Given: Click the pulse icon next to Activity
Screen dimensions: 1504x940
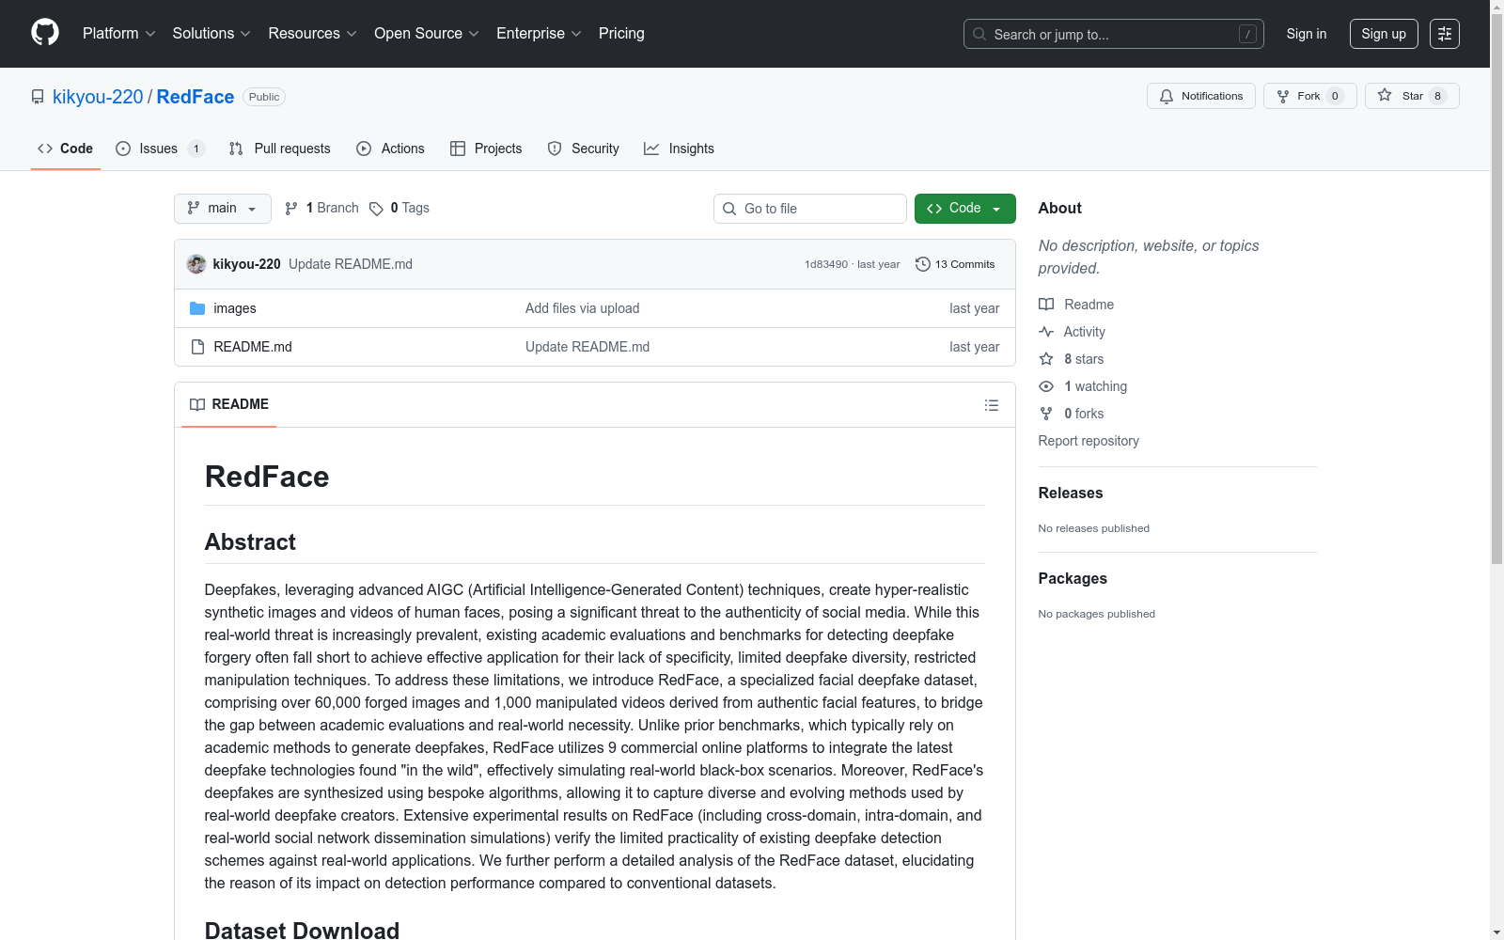Looking at the screenshot, I should (1046, 332).
